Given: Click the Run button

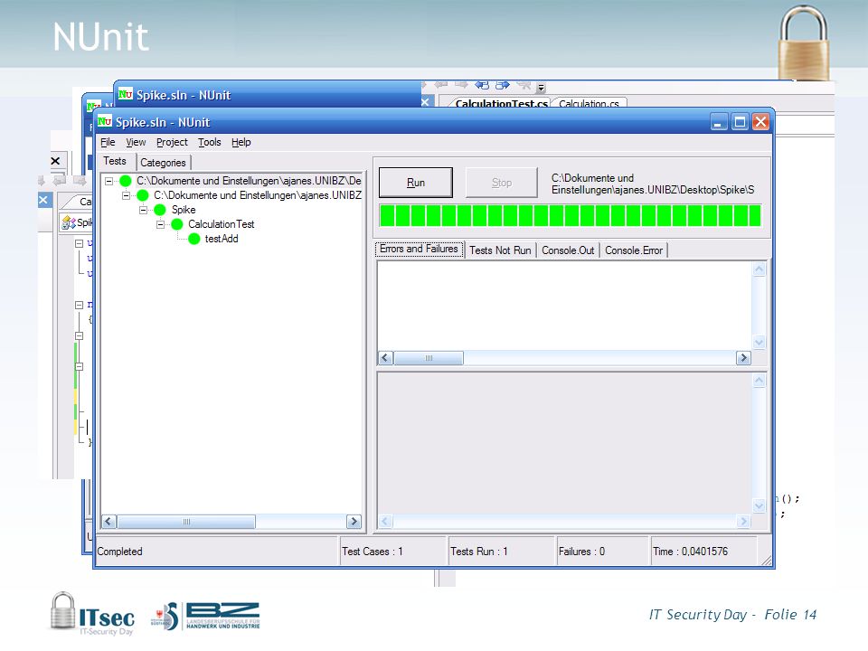Looking at the screenshot, I should (416, 183).
